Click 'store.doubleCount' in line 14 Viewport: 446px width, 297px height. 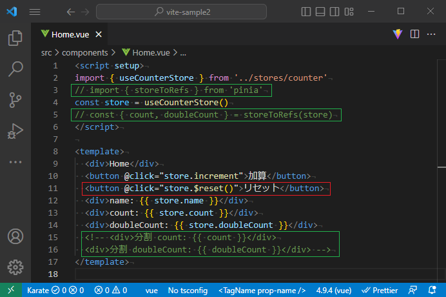tap(231, 225)
